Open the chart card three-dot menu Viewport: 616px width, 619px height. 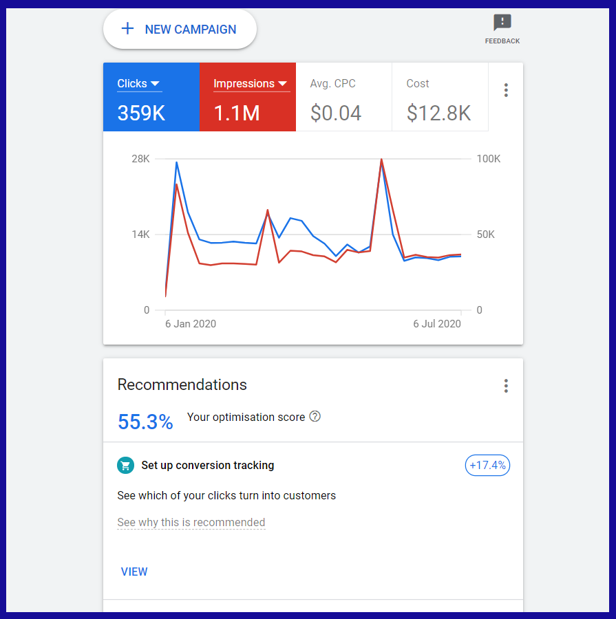[x=506, y=90]
